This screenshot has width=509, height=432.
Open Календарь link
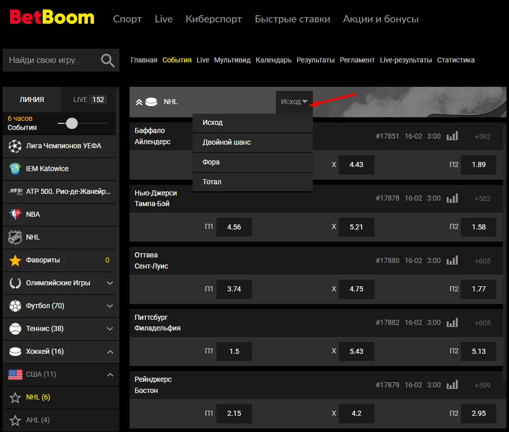click(x=273, y=60)
